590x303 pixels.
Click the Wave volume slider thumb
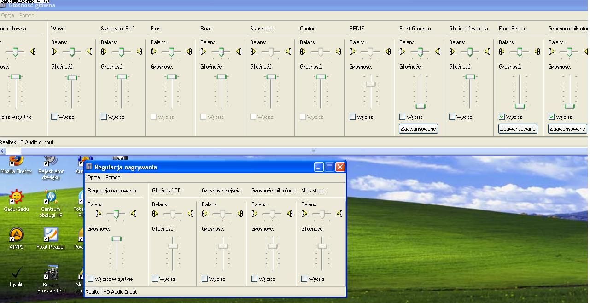(x=72, y=77)
